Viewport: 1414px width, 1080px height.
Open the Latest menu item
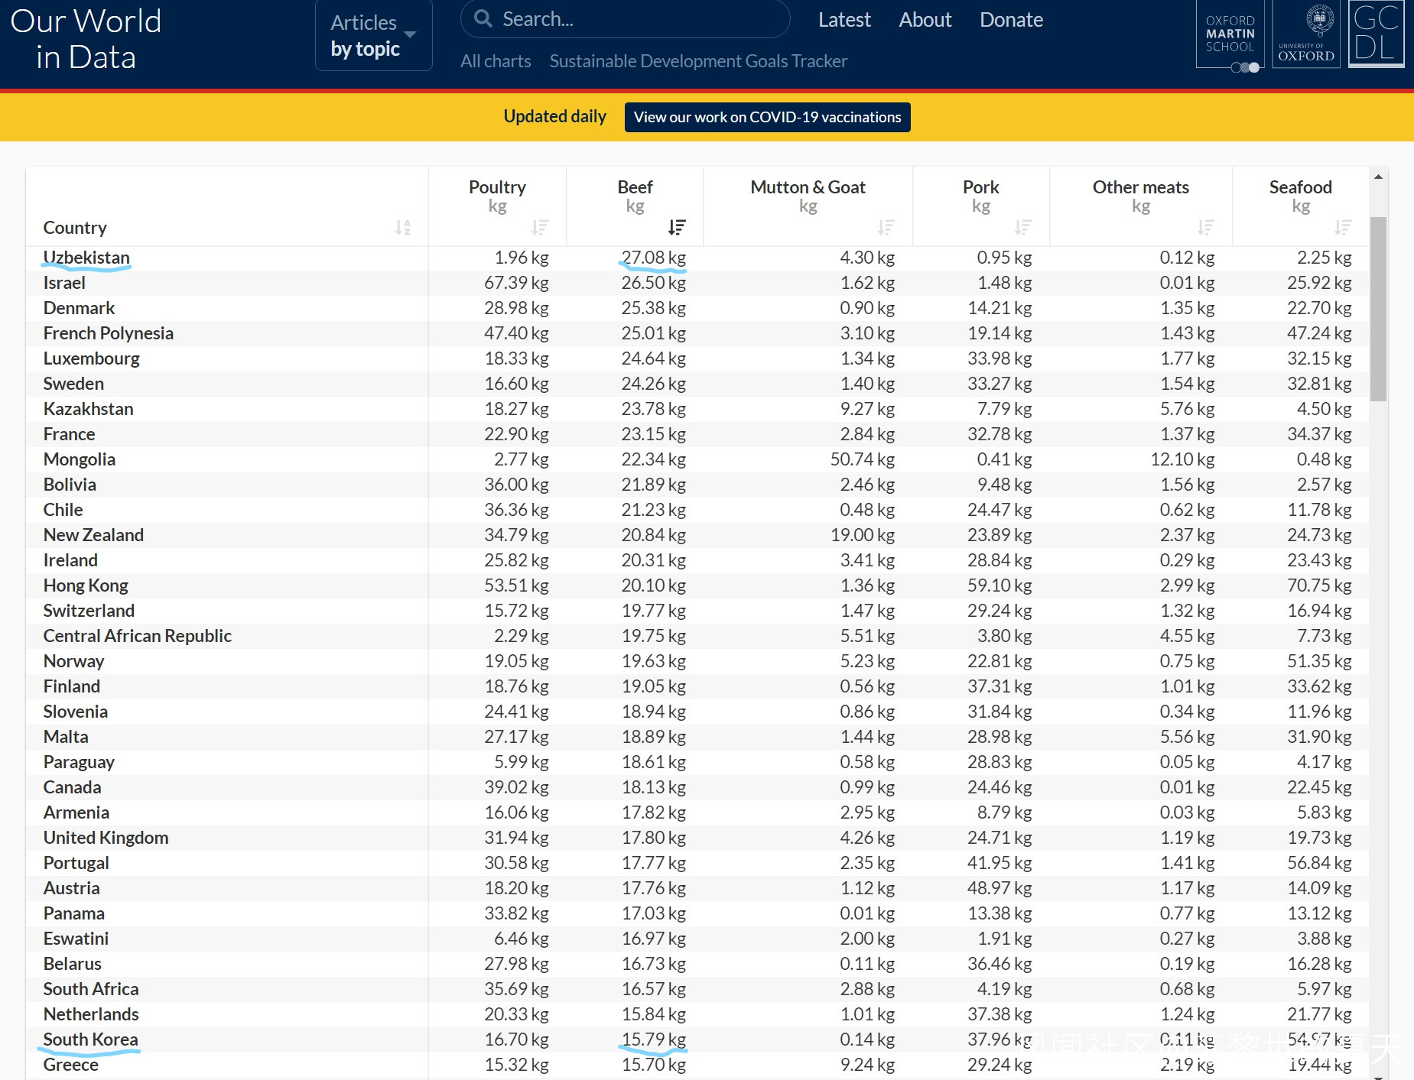pos(844,20)
